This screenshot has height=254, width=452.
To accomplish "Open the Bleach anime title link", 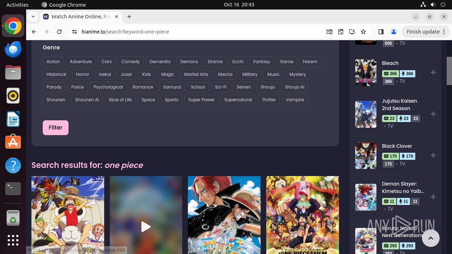I will (x=390, y=63).
